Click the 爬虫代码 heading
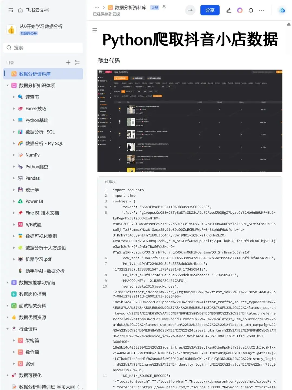Image resolution: width=292 pixels, height=390 pixels. [108, 61]
